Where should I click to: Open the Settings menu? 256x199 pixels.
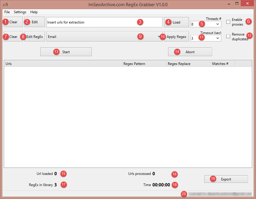pyautogui.click(x=20, y=12)
